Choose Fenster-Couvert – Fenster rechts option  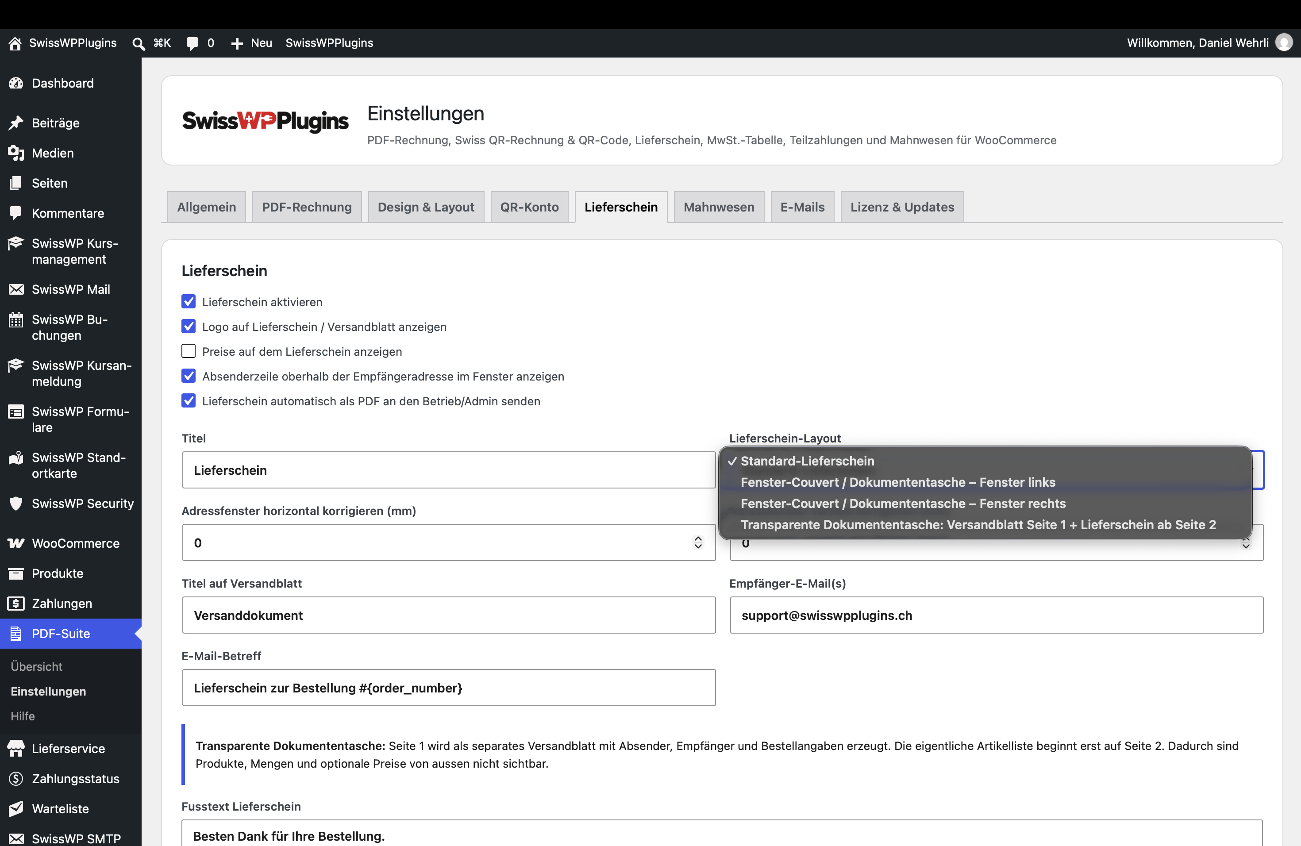(985, 504)
